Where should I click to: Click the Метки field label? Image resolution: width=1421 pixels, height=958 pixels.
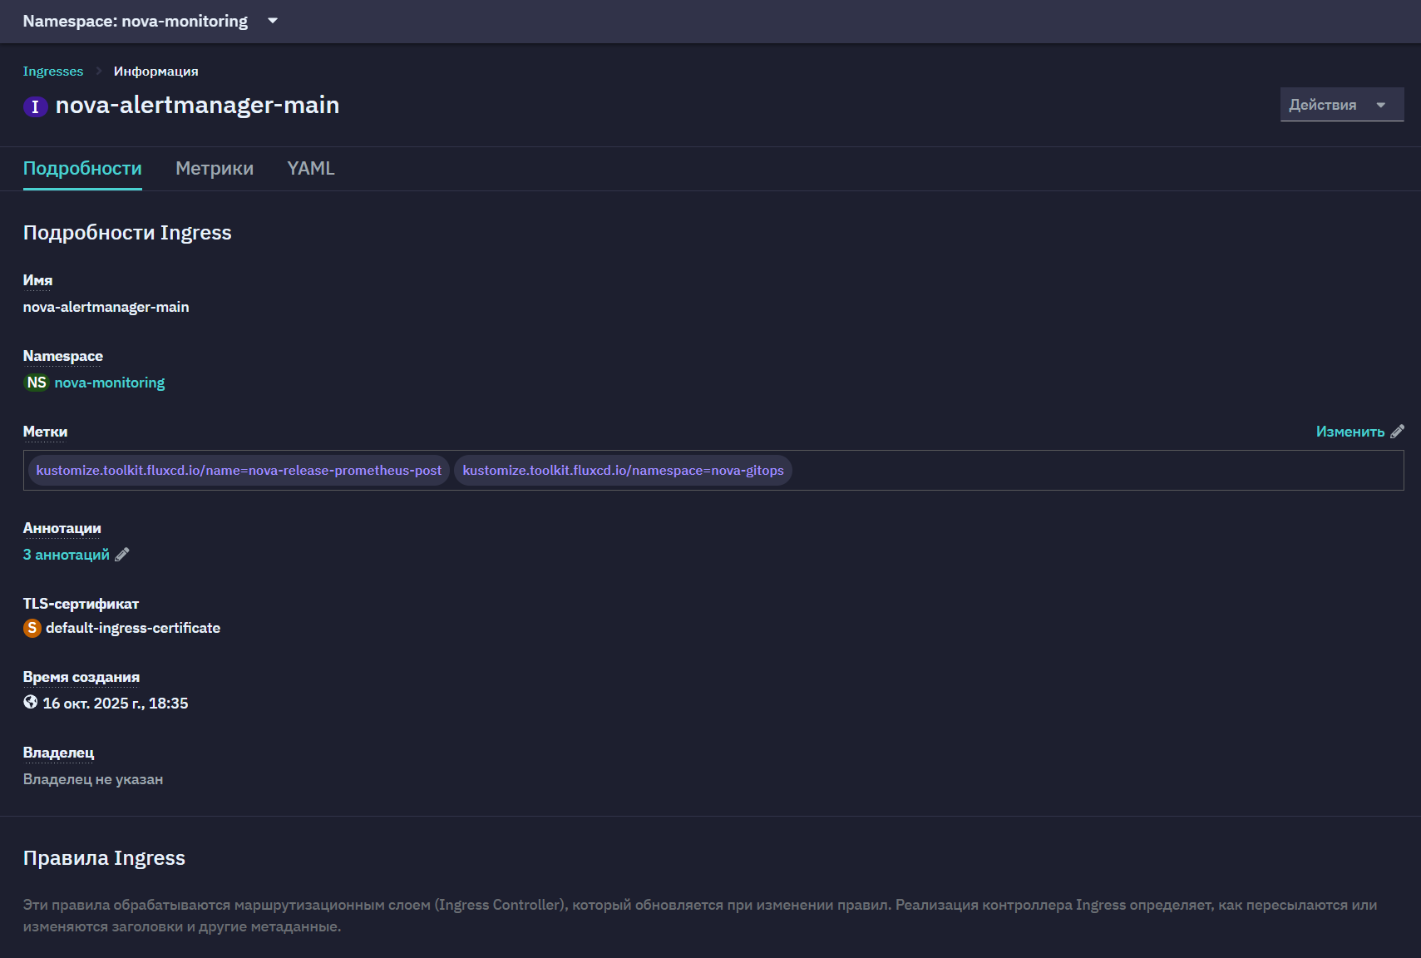pyautogui.click(x=46, y=432)
